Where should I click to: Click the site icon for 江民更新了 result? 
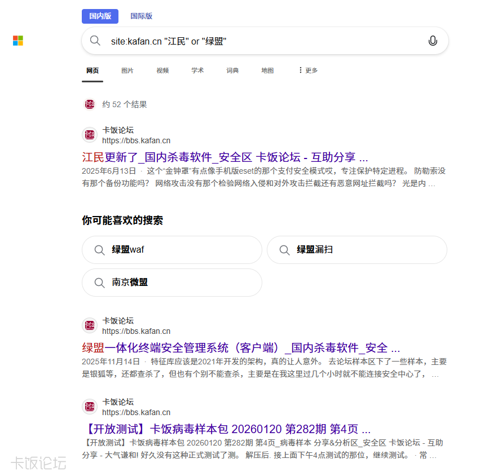click(x=90, y=135)
